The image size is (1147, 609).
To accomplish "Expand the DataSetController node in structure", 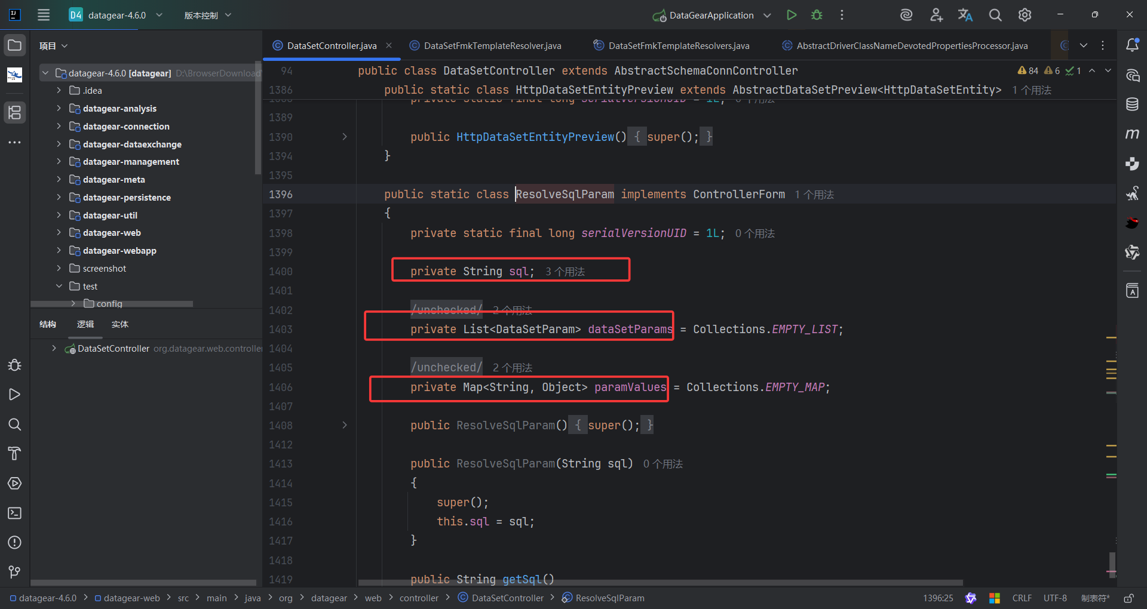I will click(54, 348).
